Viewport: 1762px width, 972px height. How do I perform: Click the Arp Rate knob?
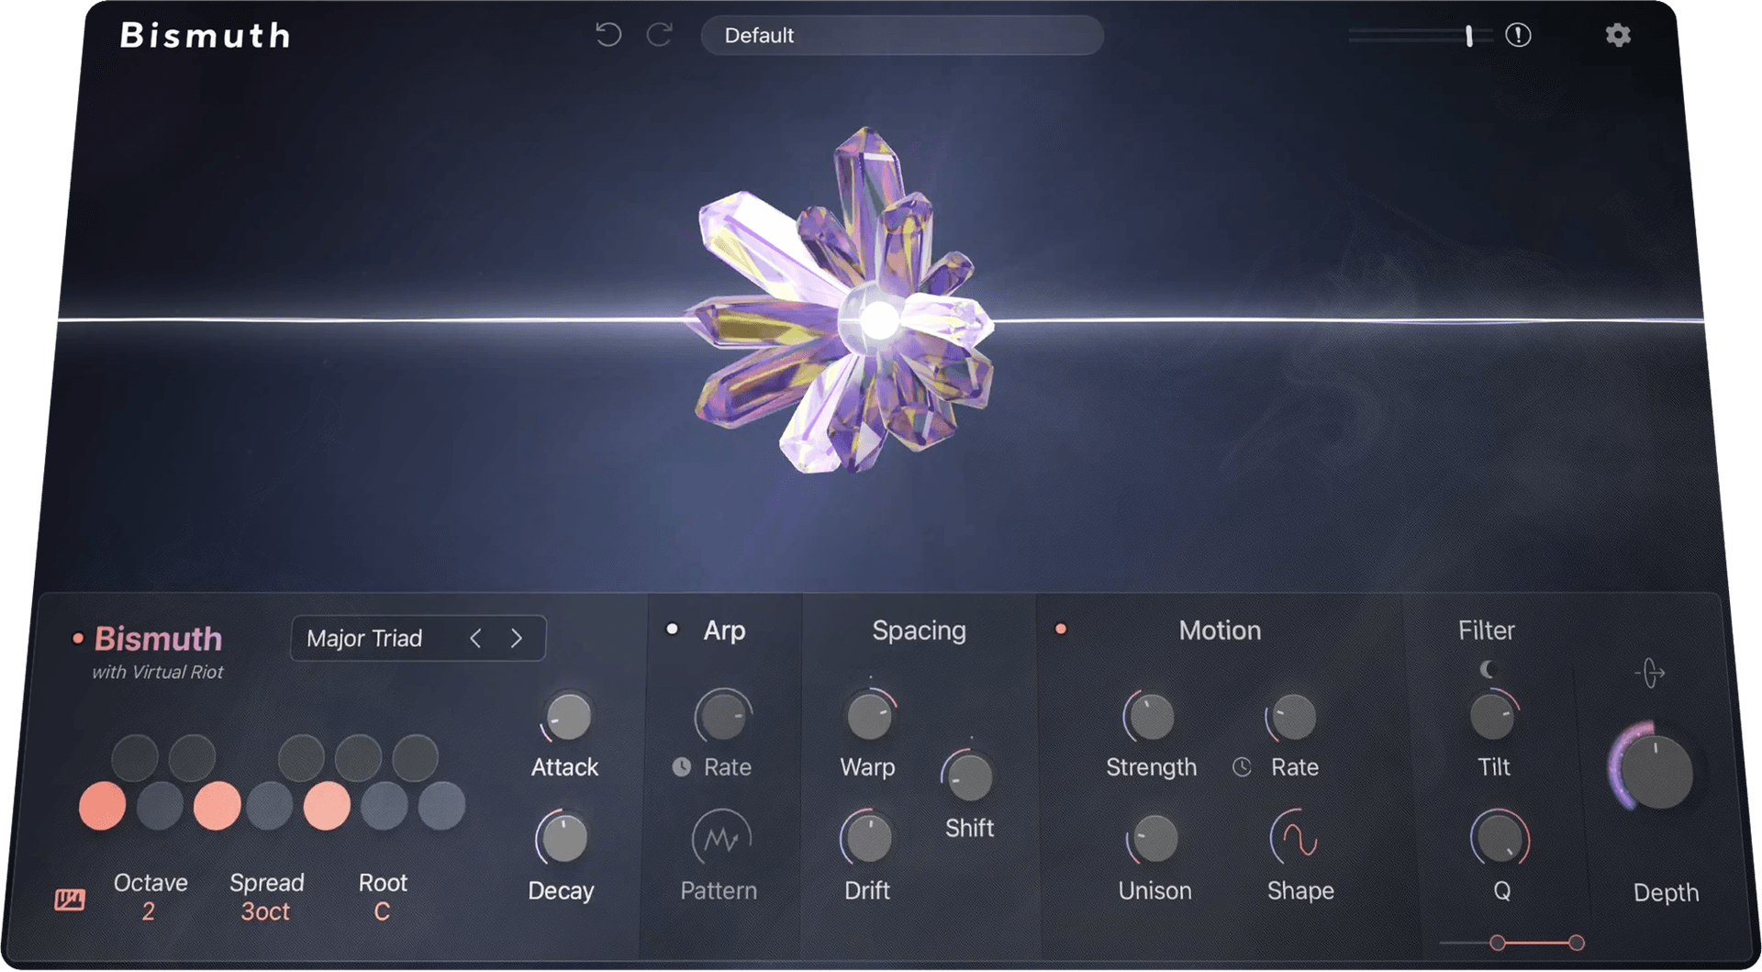coord(723,717)
